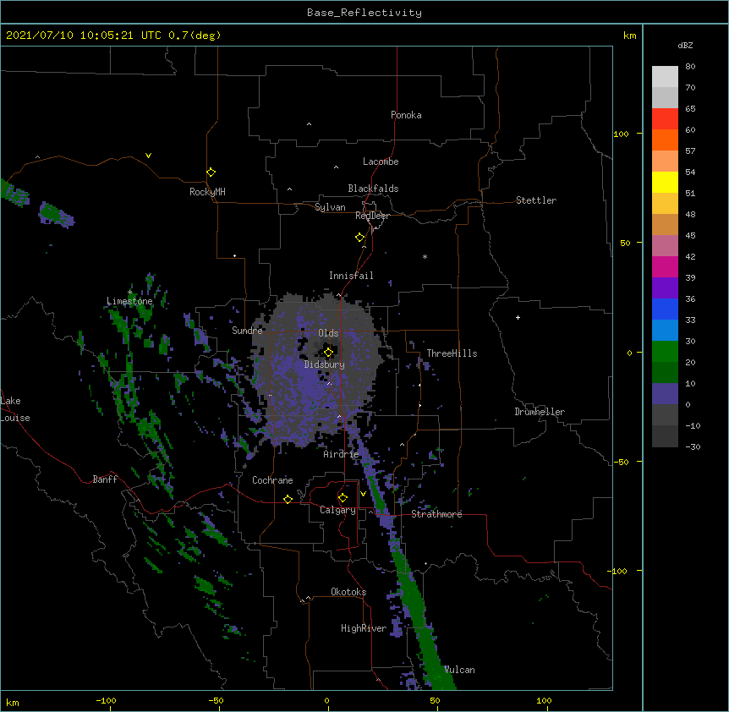Click the Limestone label
Screen dimensions: 729x712
click(129, 301)
